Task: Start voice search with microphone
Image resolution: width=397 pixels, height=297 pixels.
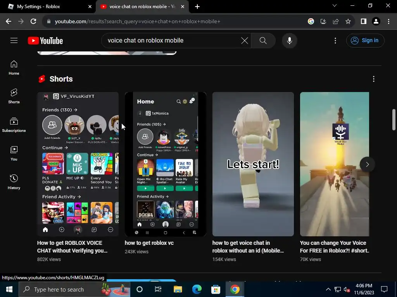Action: [x=289, y=40]
